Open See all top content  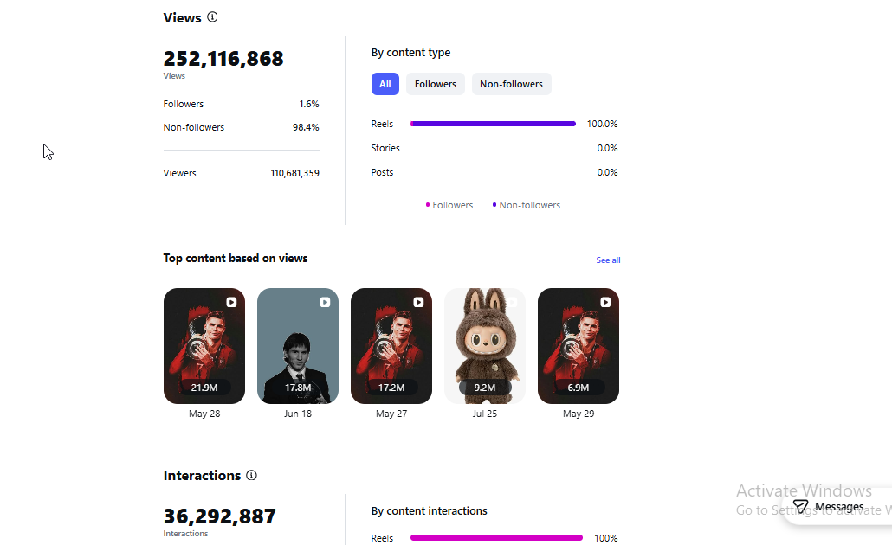pyautogui.click(x=608, y=260)
